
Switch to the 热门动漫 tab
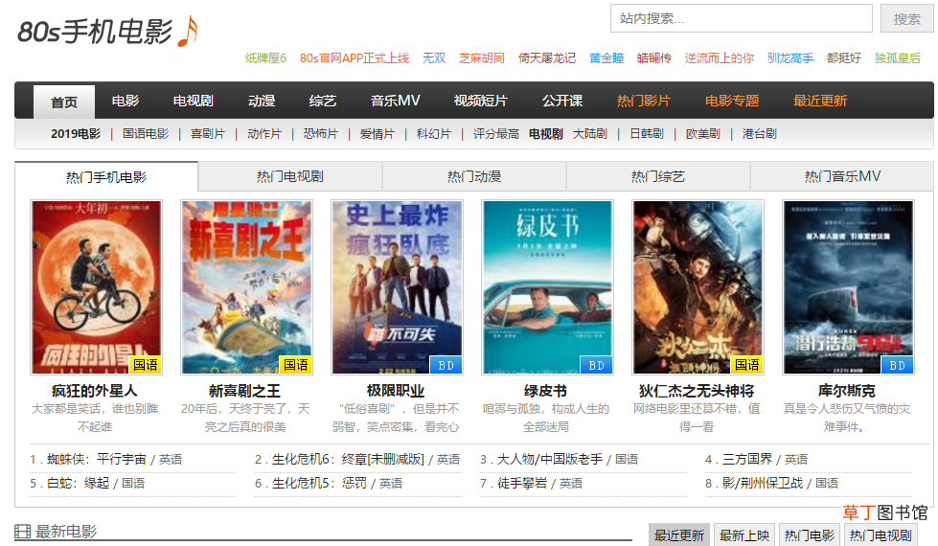tap(474, 177)
